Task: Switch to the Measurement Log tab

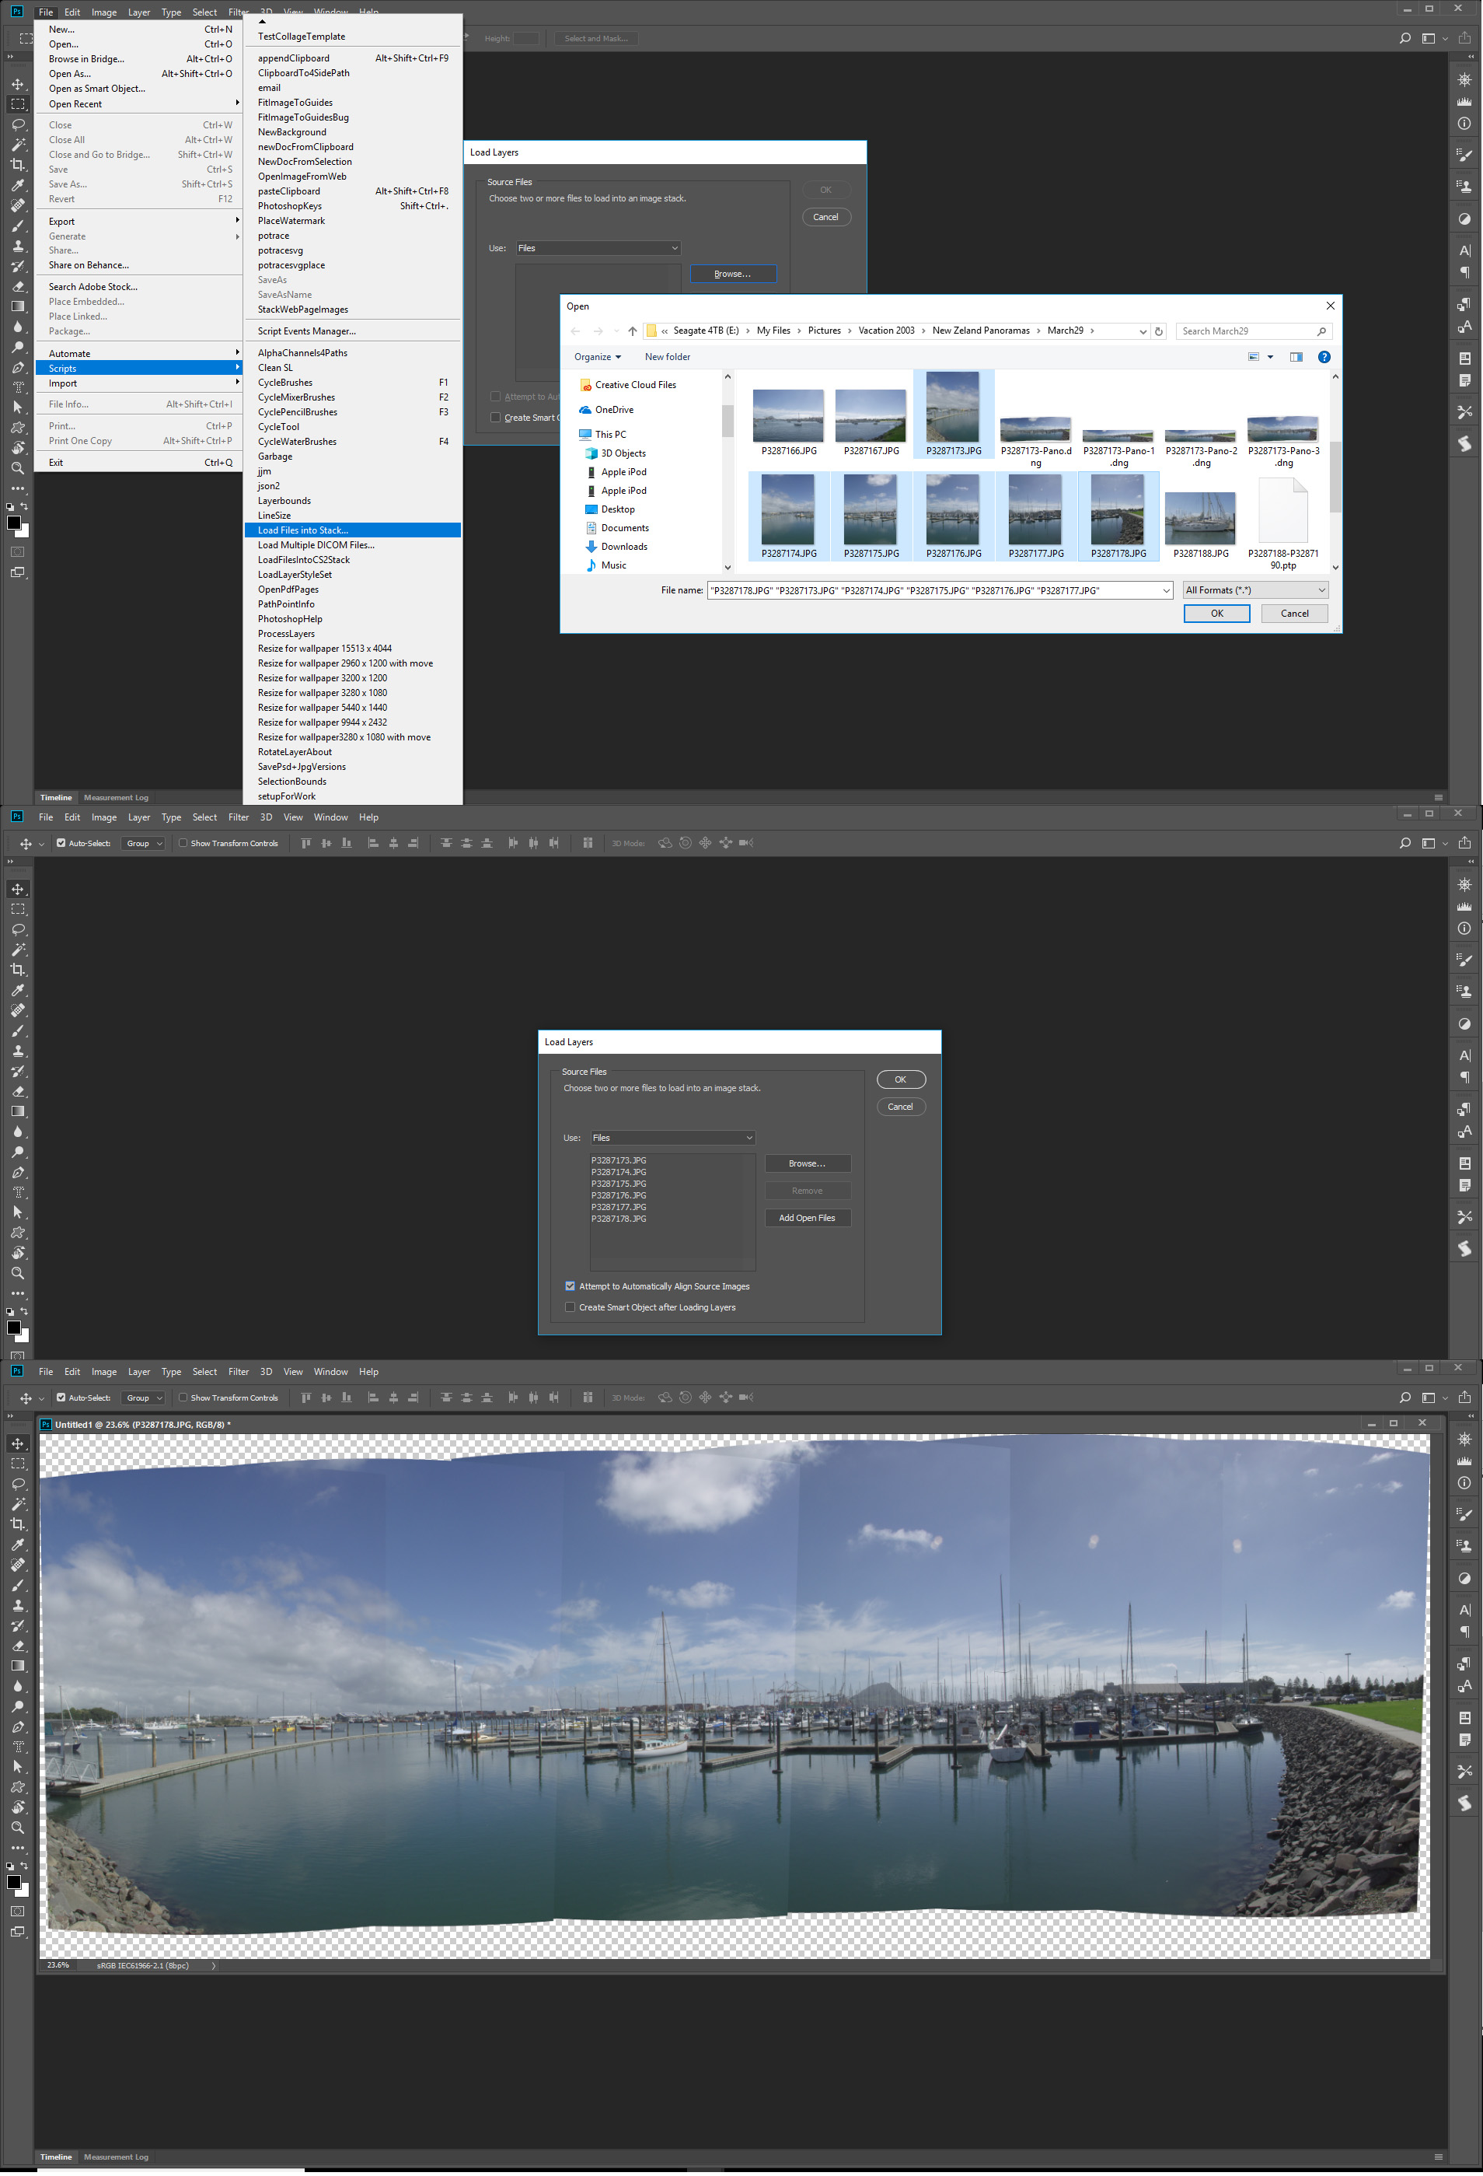Action: 116,797
